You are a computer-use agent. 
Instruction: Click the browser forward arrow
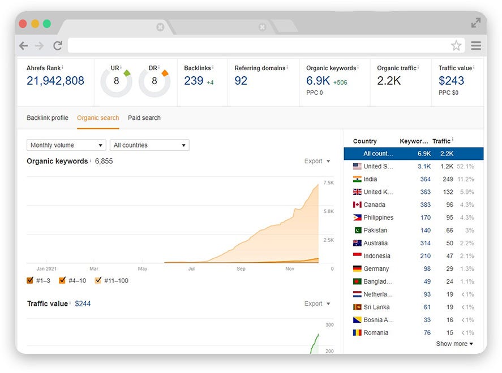40,46
